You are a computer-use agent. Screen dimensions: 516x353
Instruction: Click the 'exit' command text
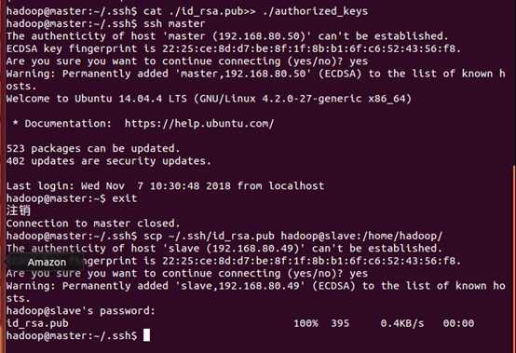click(x=125, y=198)
